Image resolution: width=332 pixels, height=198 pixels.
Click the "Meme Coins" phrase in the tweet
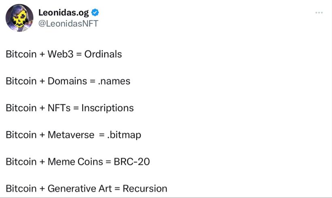75,162
